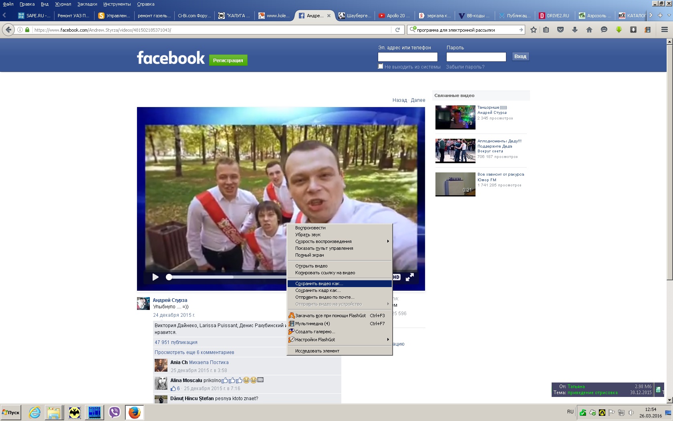Open the 'Закладки' menu in menu bar
The height and width of the screenshot is (421, 673).
click(87, 4)
